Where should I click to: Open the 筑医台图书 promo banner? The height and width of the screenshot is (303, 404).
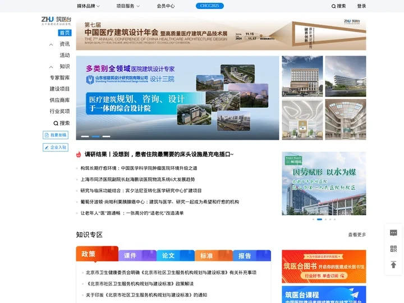pos(324,267)
